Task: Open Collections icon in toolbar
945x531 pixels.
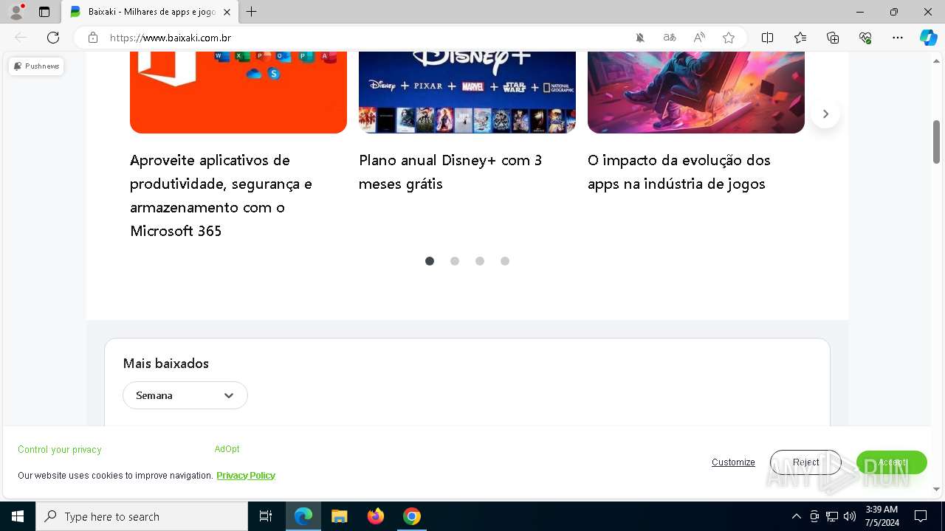Action: (833, 38)
